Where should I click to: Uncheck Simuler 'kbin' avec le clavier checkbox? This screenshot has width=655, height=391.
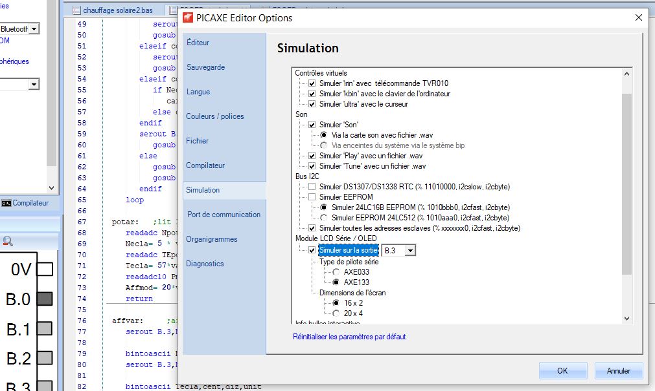pos(312,94)
